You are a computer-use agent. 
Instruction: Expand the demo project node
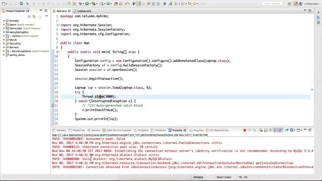4,25
